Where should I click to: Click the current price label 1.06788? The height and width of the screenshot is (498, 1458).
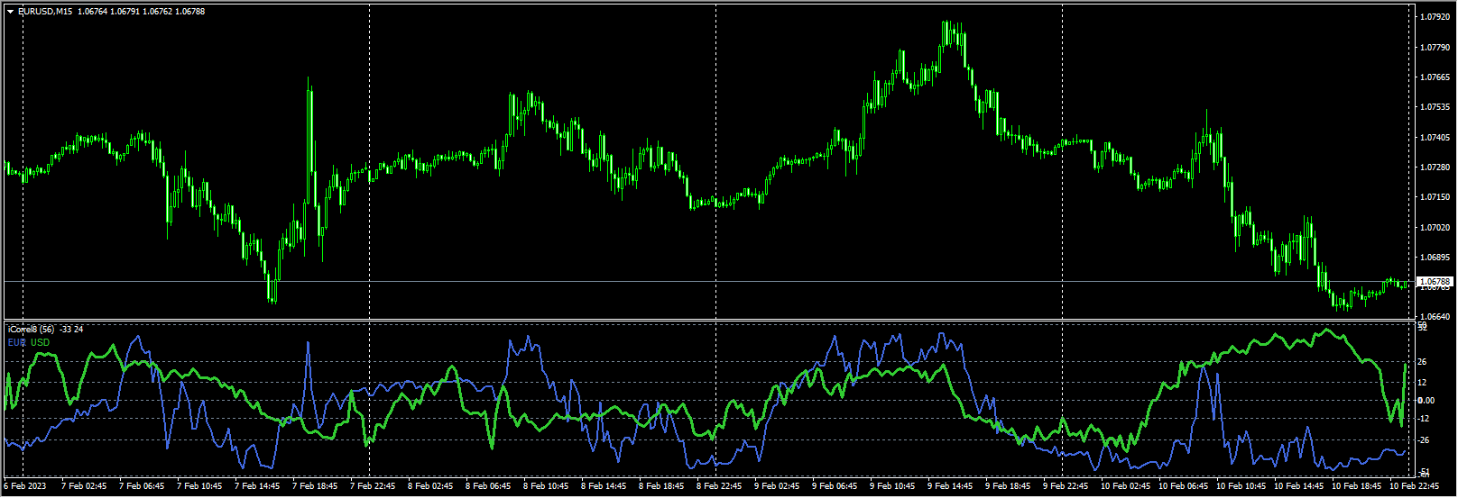(1435, 282)
